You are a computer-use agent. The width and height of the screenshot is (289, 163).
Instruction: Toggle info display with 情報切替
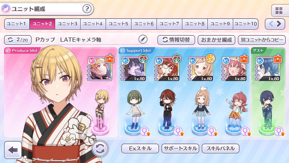pos(176,40)
